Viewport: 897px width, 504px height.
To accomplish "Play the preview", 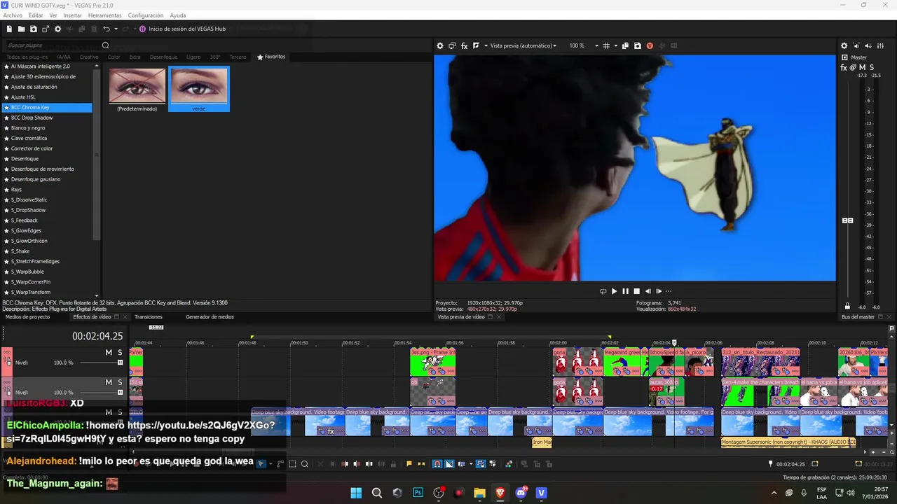I will pos(614,291).
